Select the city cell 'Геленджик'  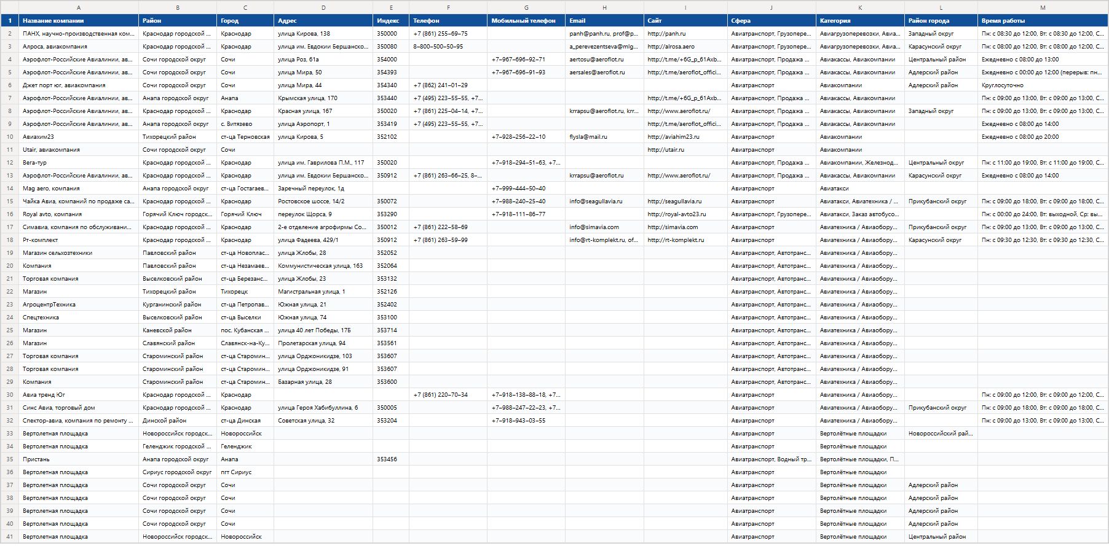[245, 446]
